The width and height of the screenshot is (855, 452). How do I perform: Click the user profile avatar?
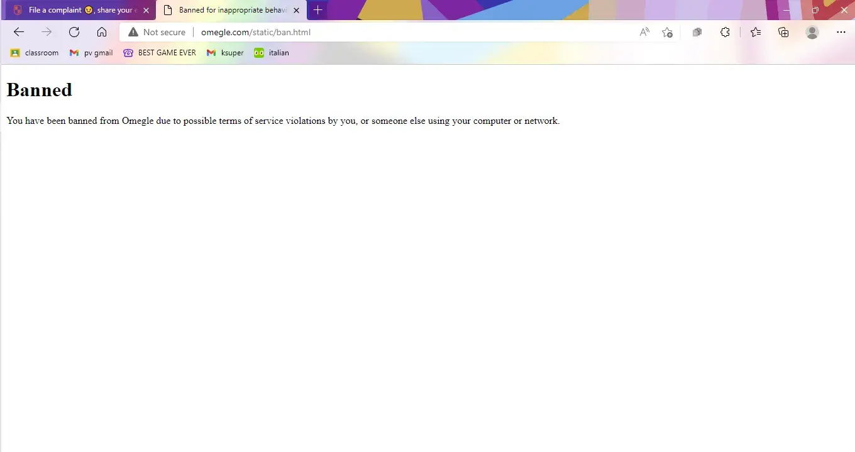[x=812, y=32]
